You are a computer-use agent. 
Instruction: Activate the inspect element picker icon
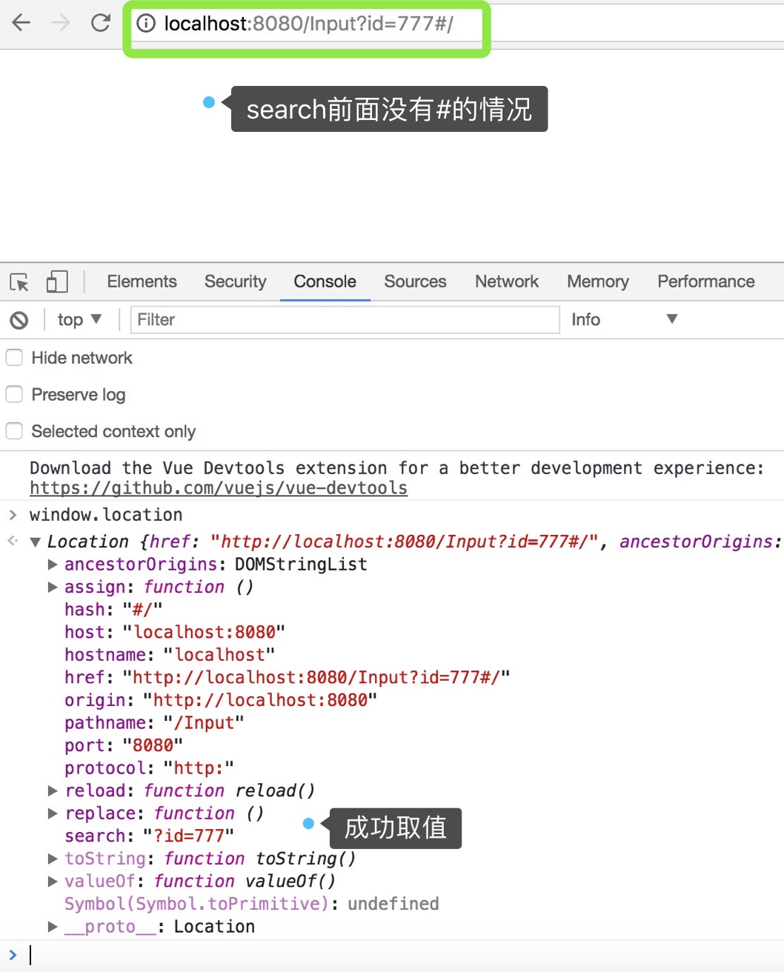(x=19, y=282)
